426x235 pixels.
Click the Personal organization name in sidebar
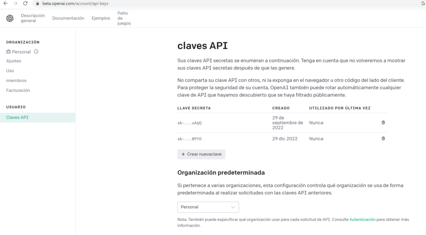tap(21, 52)
